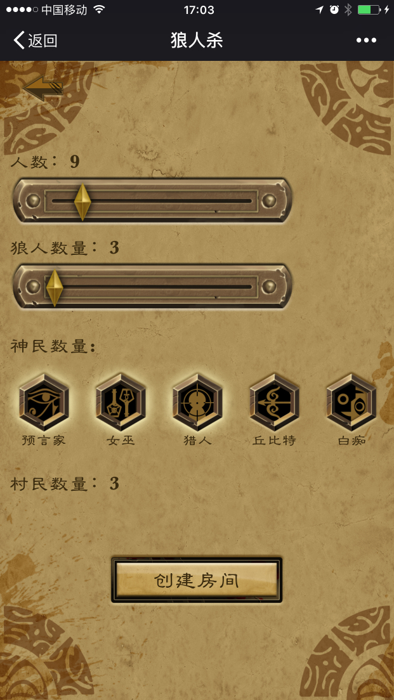Click the right end knob of 人数 slider

[x=270, y=201]
